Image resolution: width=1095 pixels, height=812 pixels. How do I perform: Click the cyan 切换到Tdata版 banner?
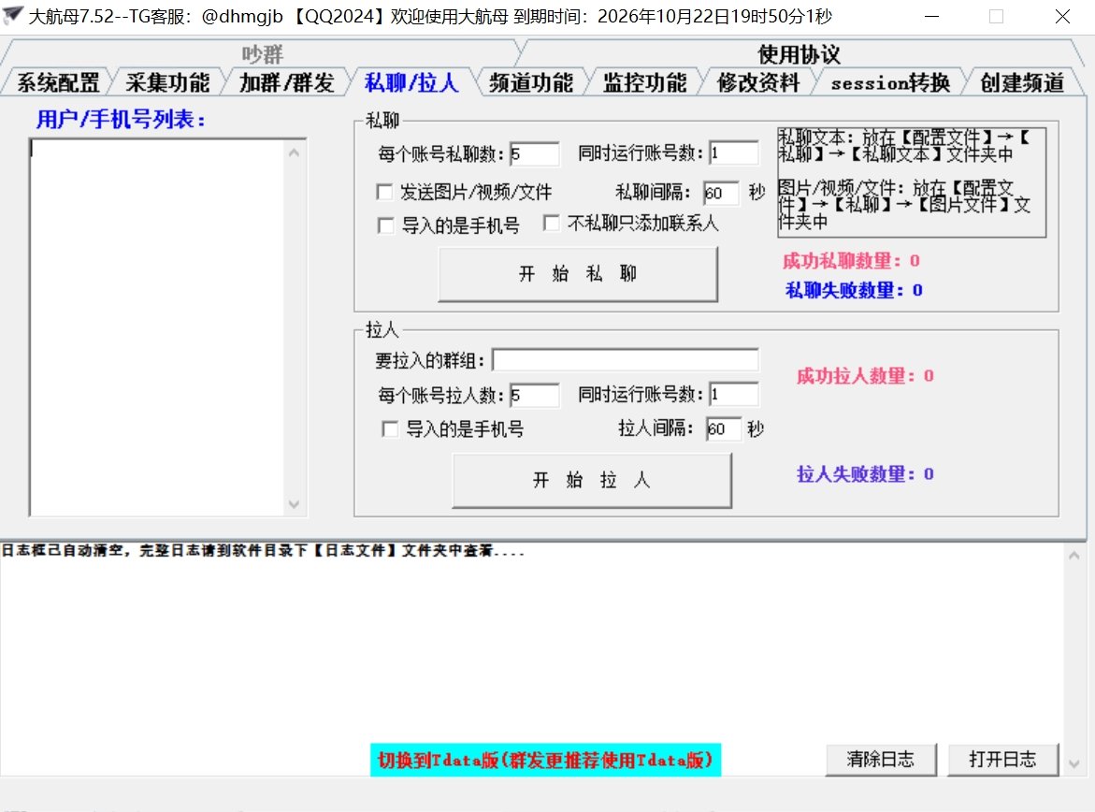tap(546, 760)
